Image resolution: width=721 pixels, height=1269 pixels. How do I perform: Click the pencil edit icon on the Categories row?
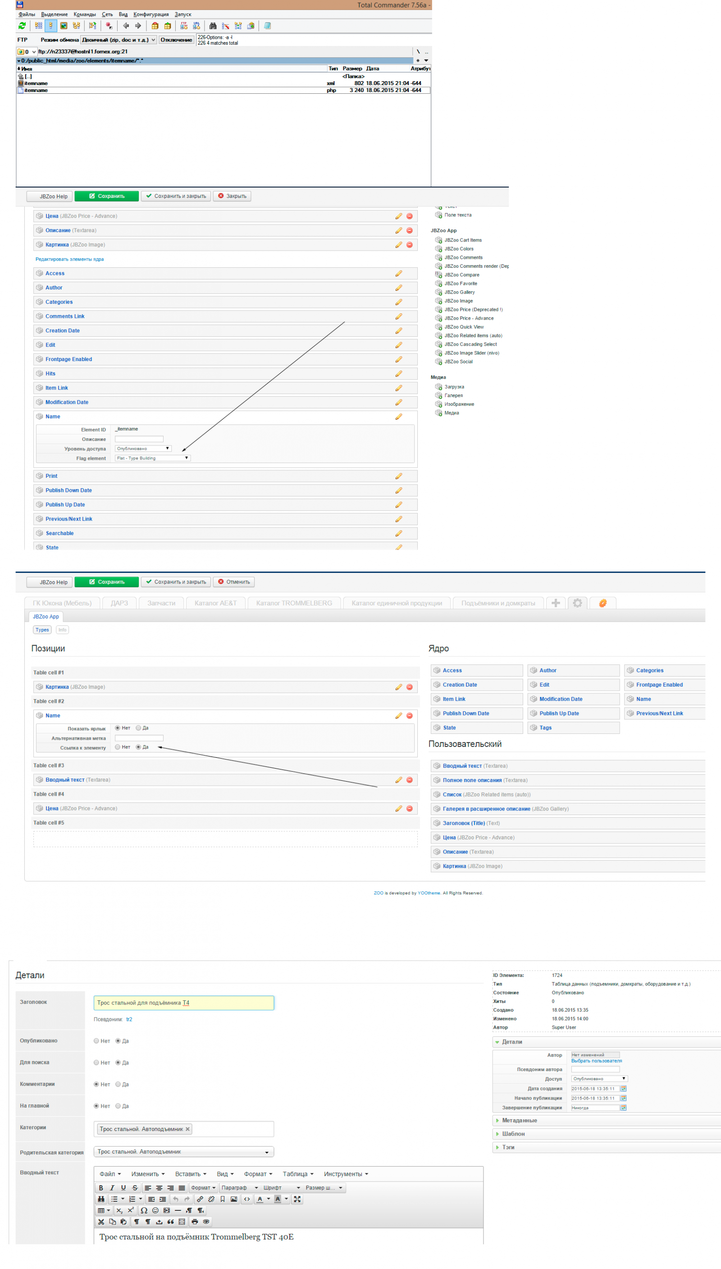[x=399, y=302]
